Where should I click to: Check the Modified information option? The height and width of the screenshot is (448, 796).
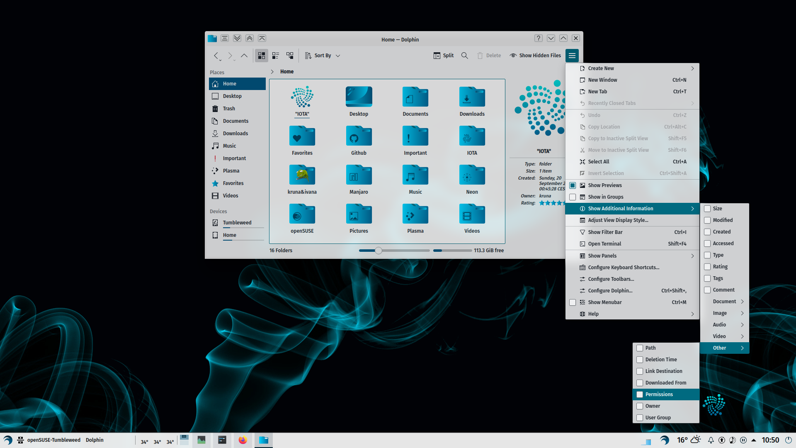[707, 220]
